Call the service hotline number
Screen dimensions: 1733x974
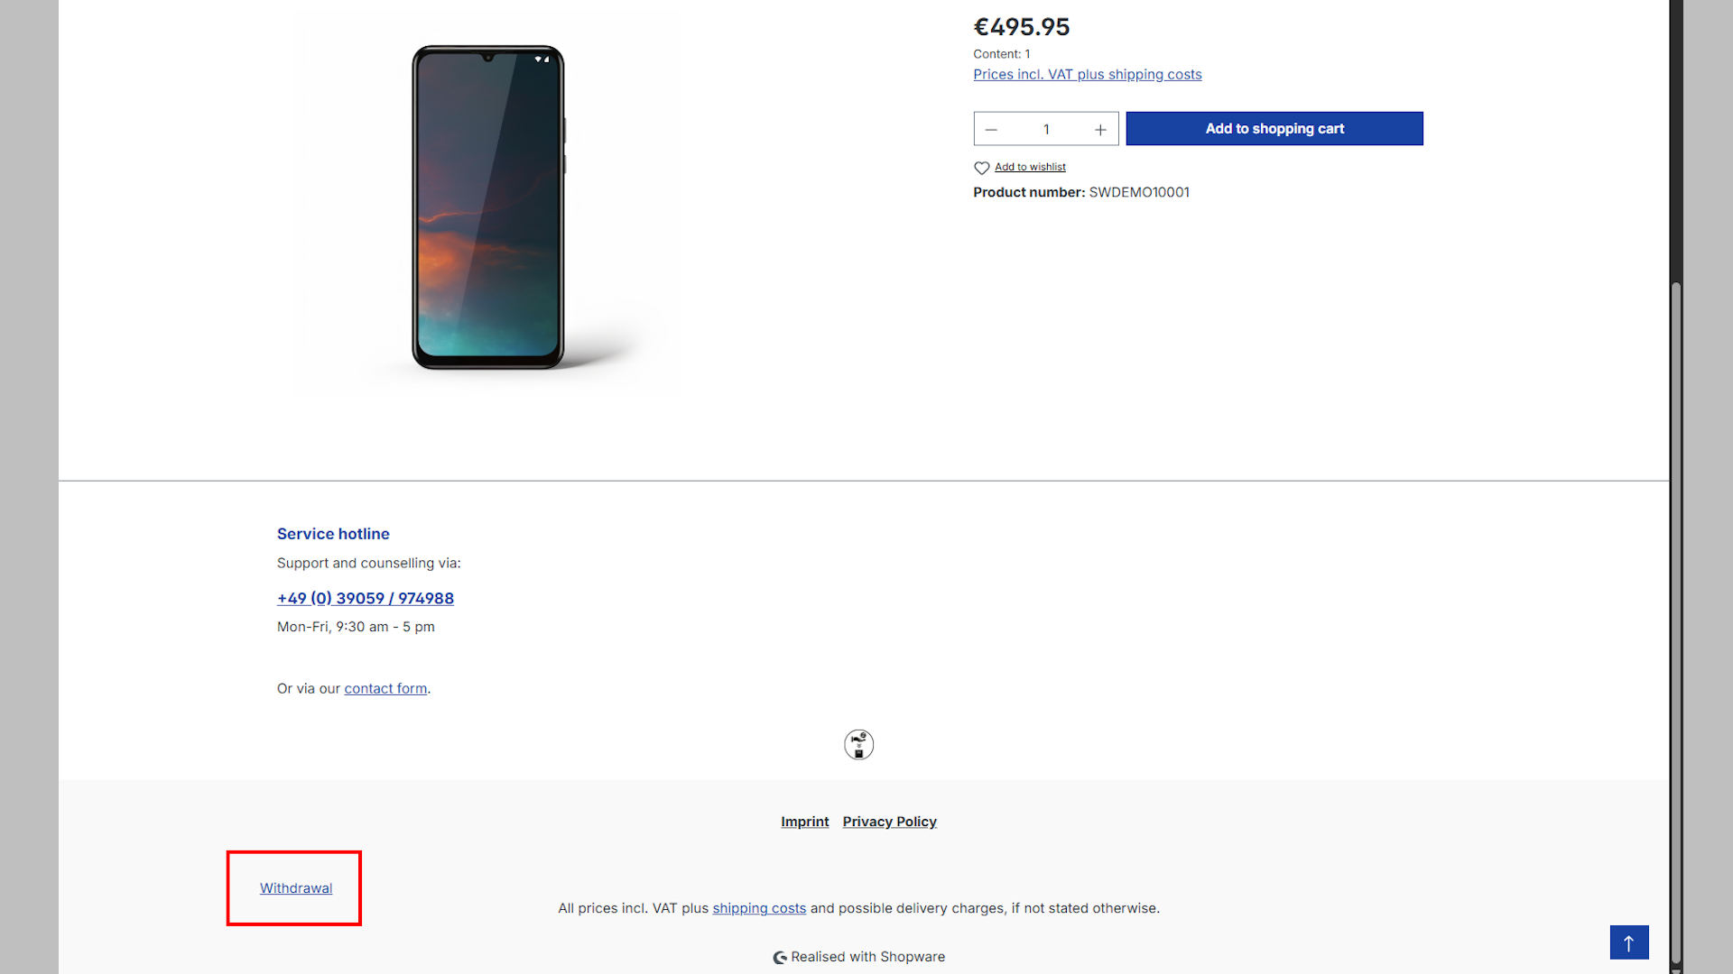tap(366, 598)
